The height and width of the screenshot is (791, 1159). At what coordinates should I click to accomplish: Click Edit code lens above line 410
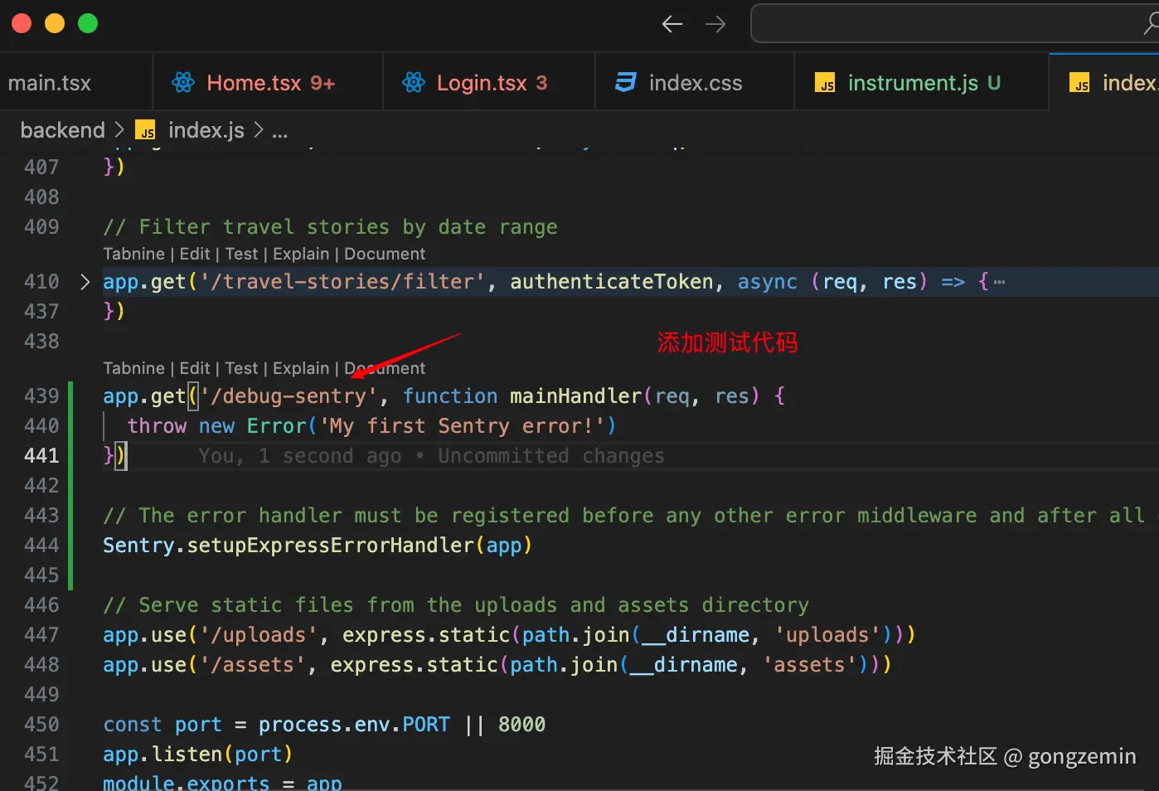coord(195,254)
